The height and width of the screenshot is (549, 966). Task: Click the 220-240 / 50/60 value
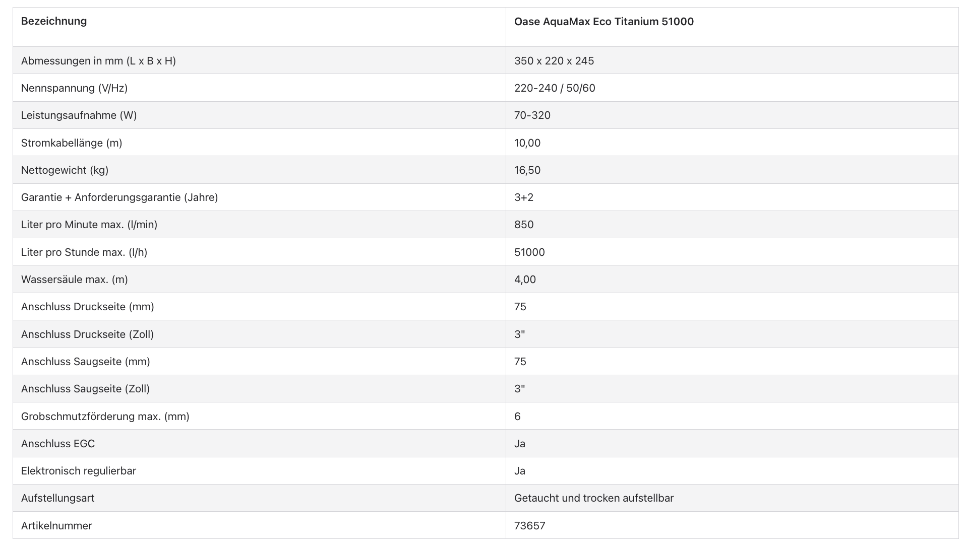pyautogui.click(x=554, y=88)
